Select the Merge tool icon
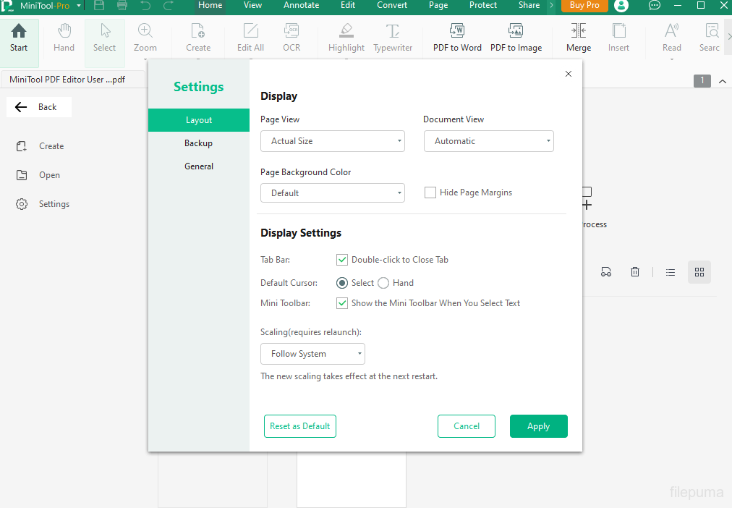The width and height of the screenshot is (732, 508). coord(578,31)
